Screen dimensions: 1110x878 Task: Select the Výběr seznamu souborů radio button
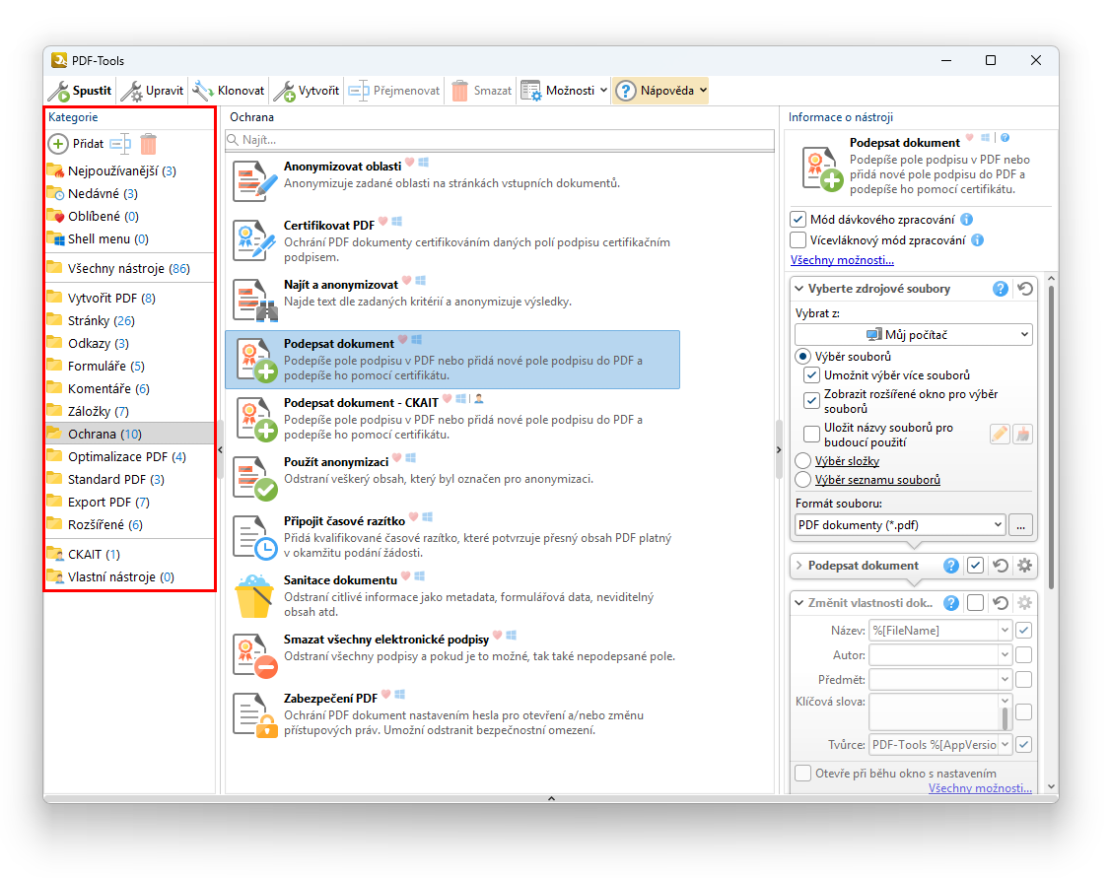802,480
